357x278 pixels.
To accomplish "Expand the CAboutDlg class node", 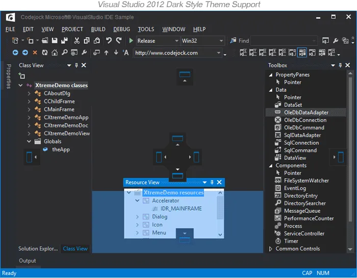I will click(x=29, y=93).
